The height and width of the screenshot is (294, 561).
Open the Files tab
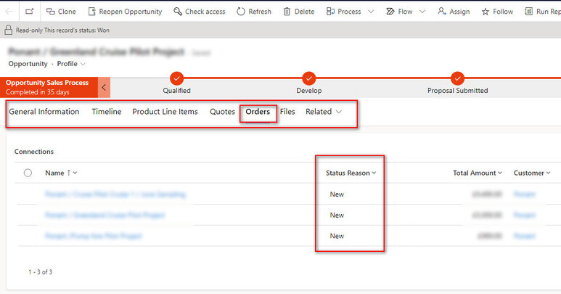pos(287,112)
